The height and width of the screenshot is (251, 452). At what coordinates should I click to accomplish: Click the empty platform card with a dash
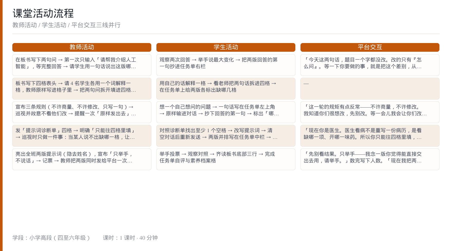click(x=370, y=89)
